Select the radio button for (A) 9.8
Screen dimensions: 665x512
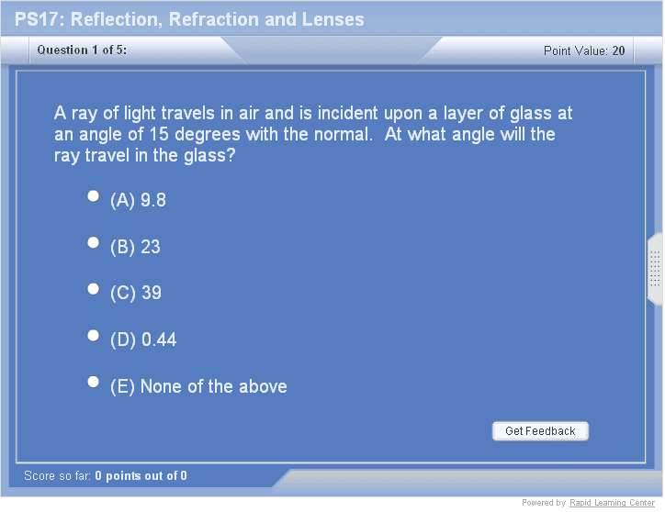pos(93,196)
